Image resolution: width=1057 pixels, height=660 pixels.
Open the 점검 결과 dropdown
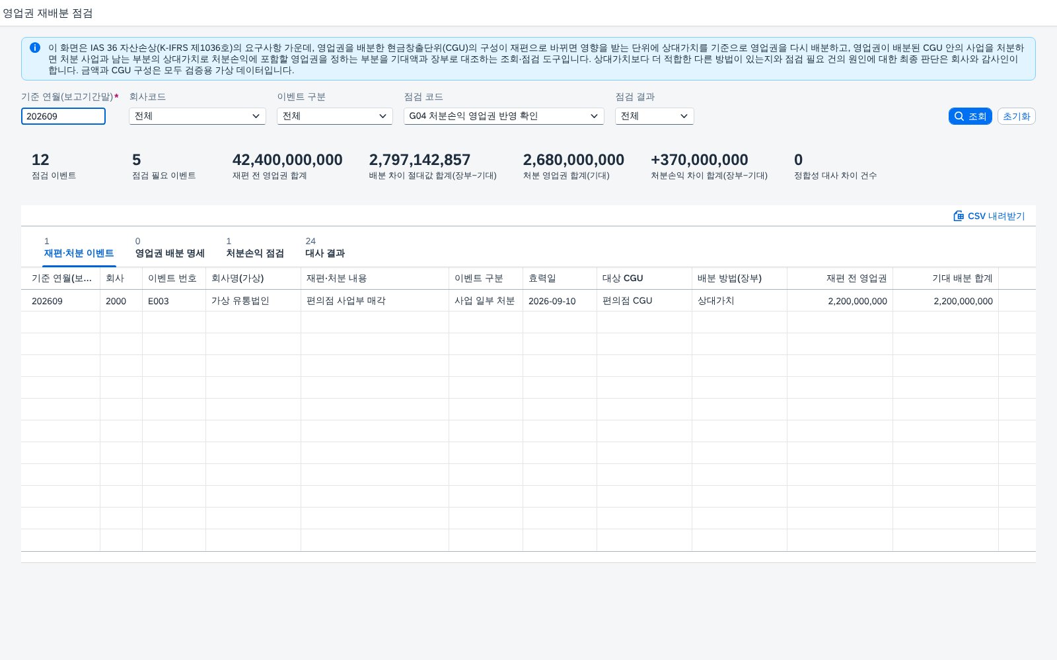coord(655,116)
